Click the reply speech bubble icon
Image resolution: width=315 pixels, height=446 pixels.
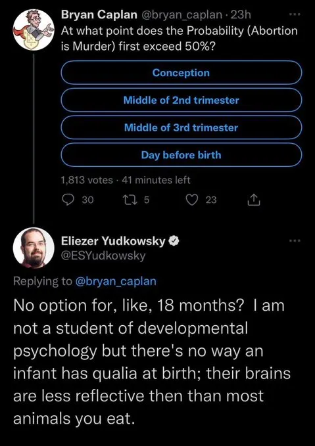pos(68,200)
